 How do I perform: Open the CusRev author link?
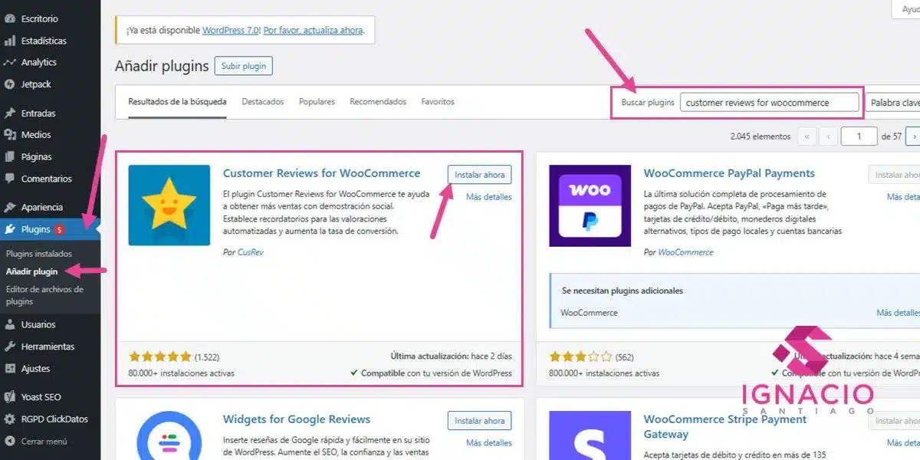click(251, 252)
